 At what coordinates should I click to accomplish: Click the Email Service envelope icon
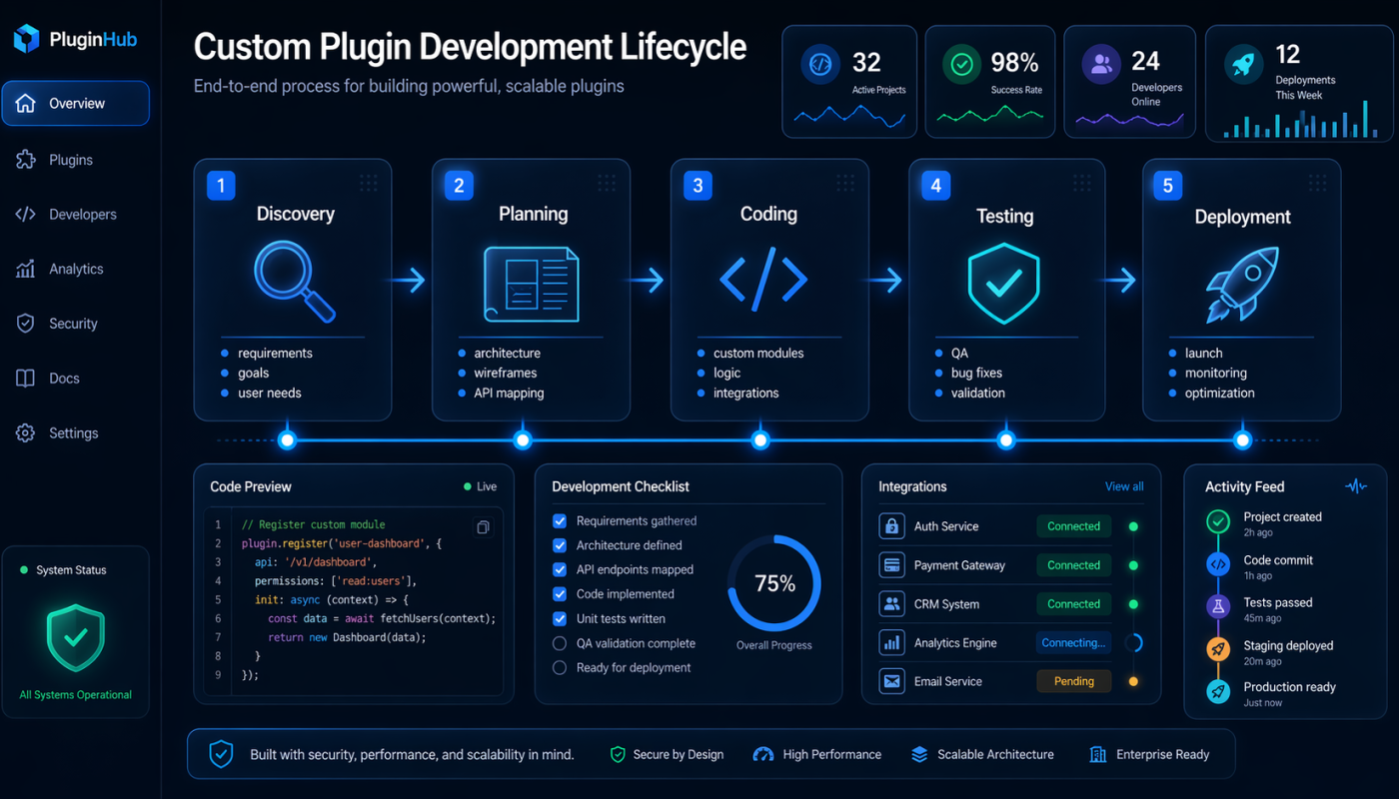tap(891, 681)
